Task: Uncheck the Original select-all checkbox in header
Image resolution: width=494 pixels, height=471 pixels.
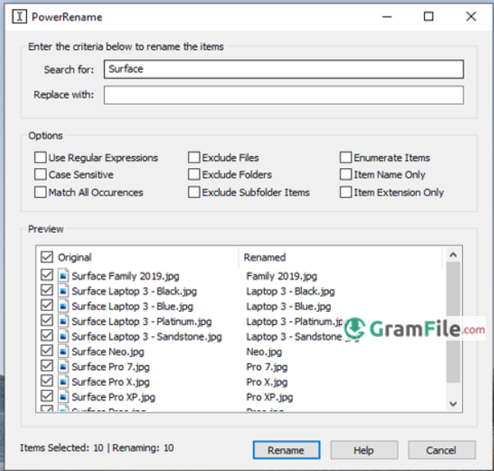Action: coord(47,257)
